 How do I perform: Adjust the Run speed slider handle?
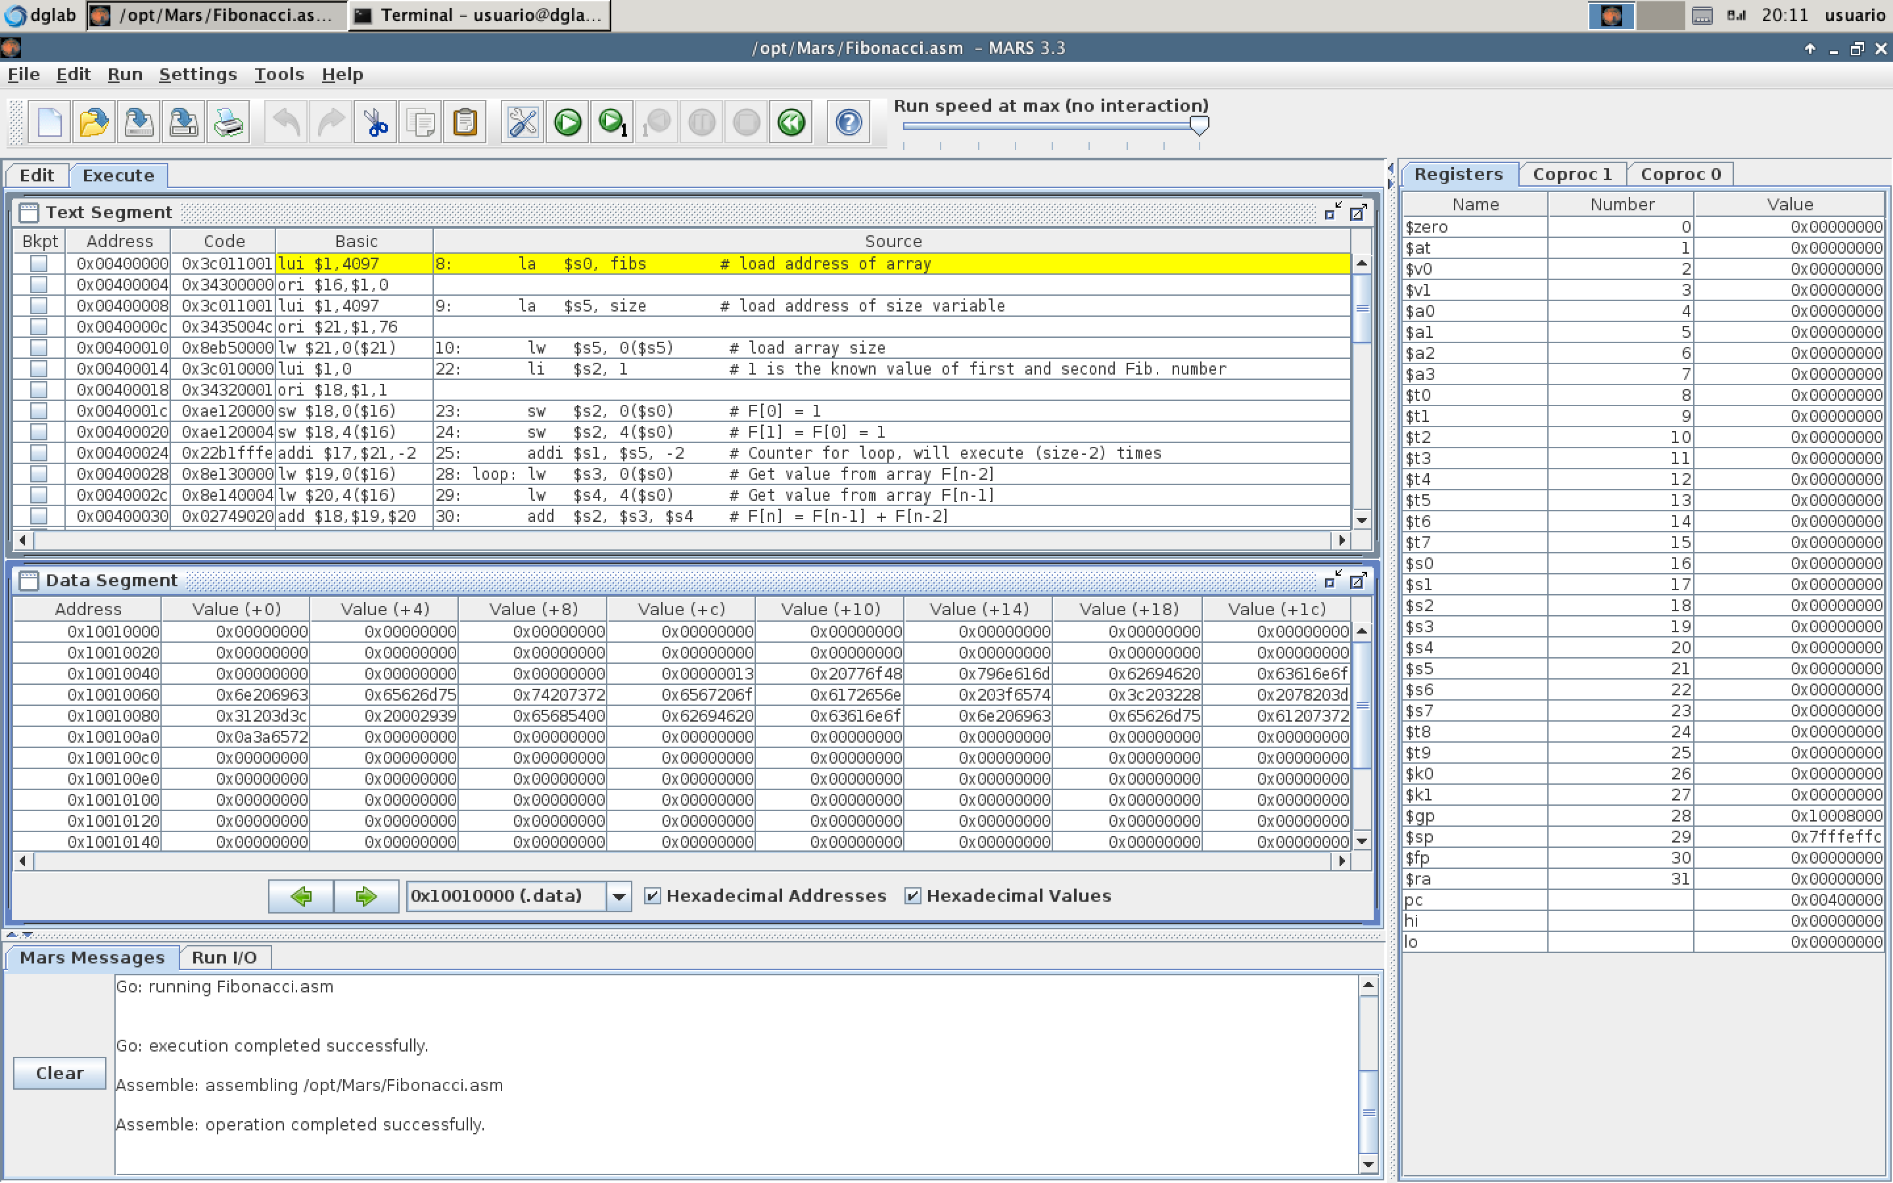pos(1198,125)
